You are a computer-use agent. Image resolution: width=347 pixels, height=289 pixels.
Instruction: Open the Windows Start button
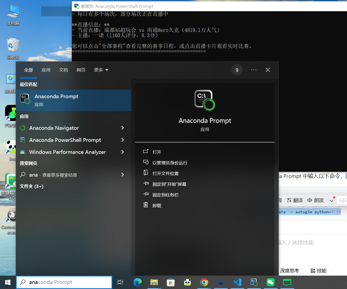(8, 282)
